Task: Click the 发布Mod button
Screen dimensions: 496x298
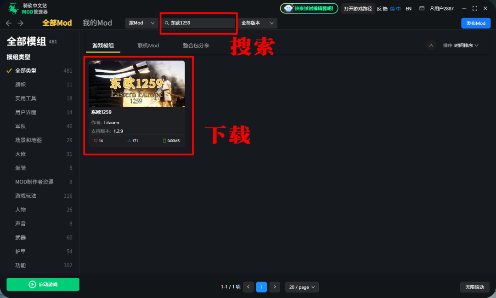Action: tap(476, 23)
